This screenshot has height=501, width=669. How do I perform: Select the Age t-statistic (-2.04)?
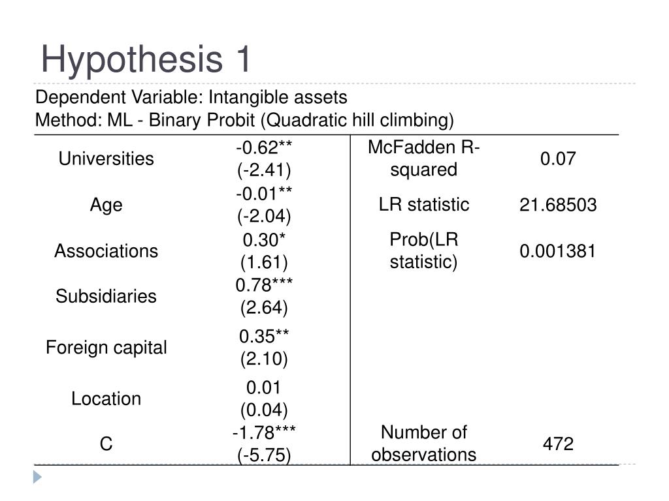point(264,216)
